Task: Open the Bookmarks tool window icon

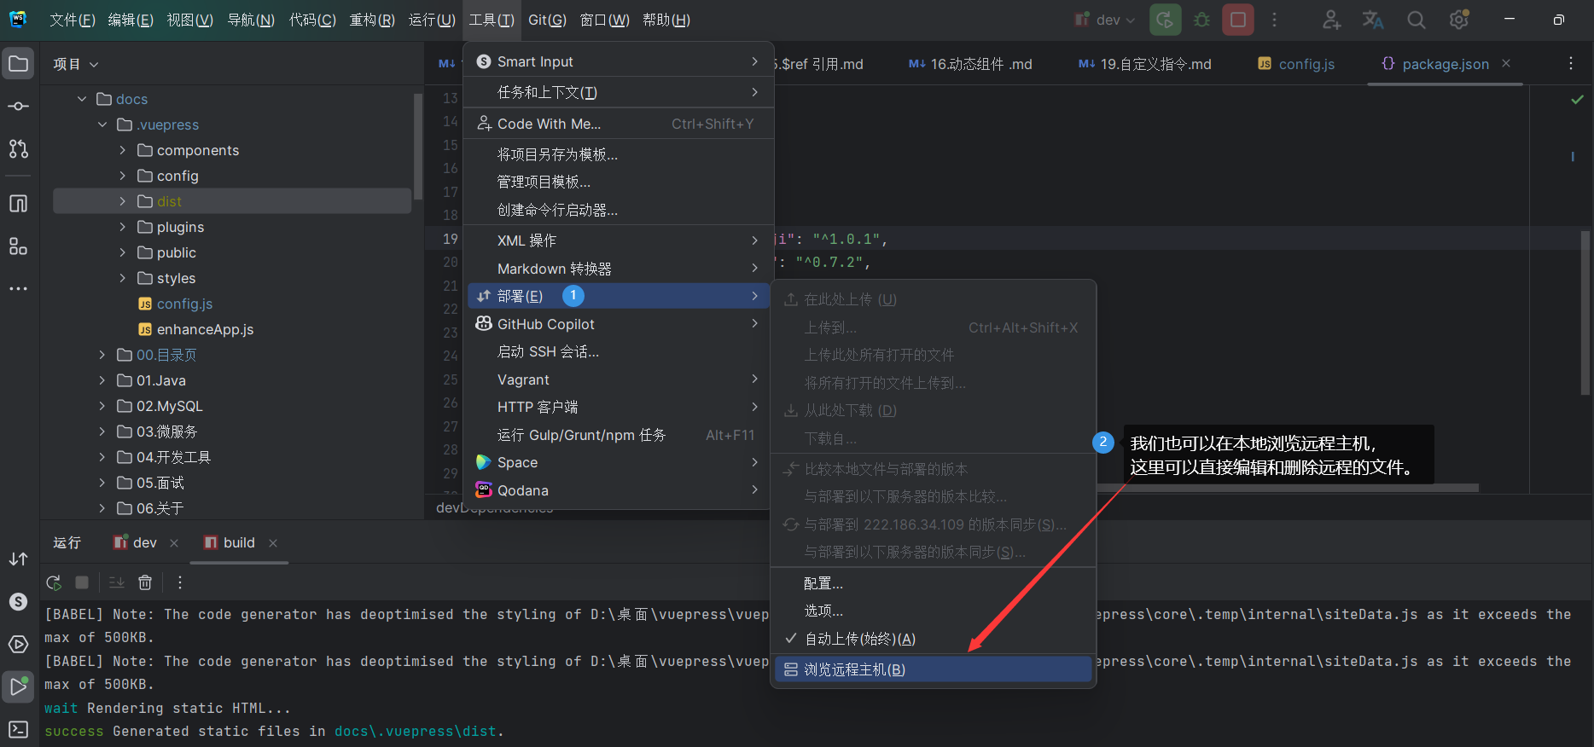Action: click(x=19, y=204)
